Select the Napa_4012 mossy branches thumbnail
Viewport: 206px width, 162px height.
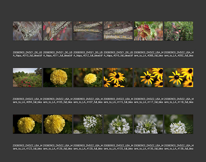(x=88, y=31)
